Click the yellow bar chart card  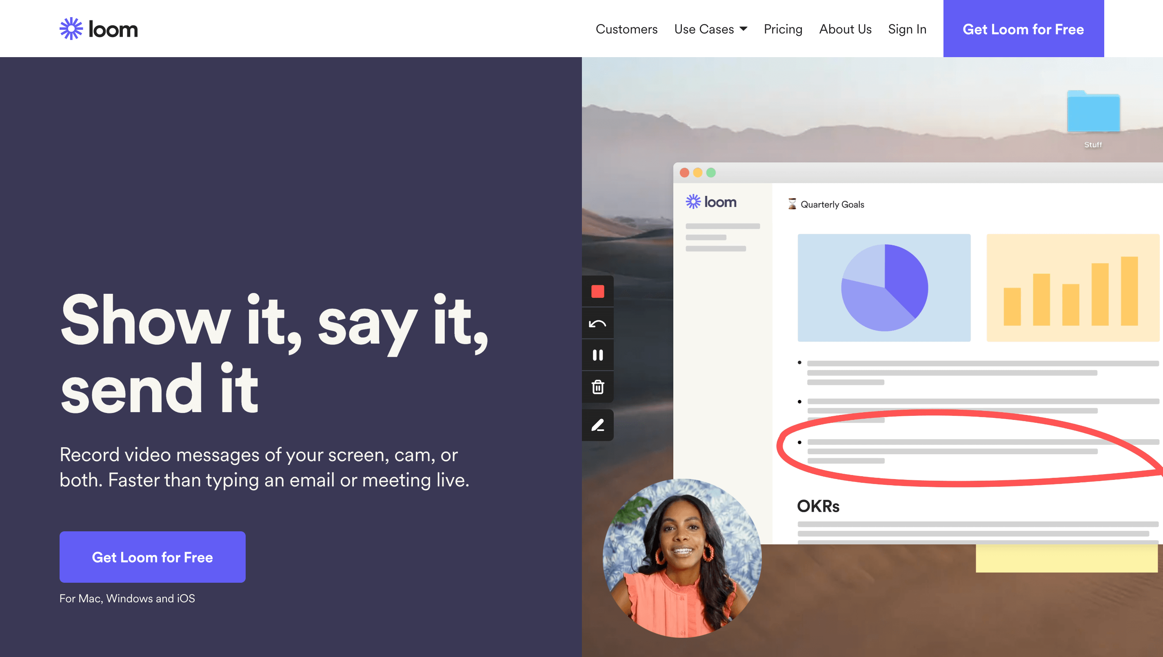pos(1072,288)
